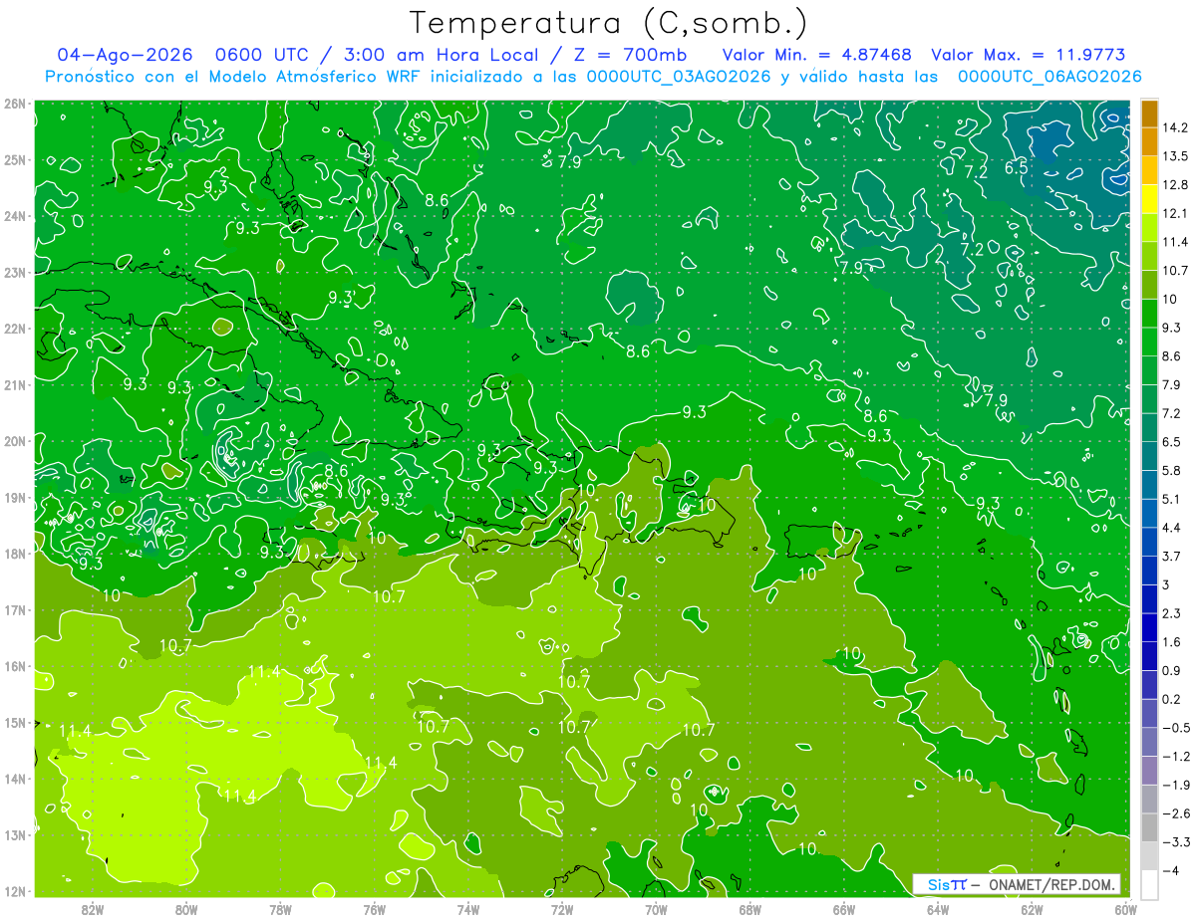
Task: Click the latitude label "14N"
Action: (15, 779)
